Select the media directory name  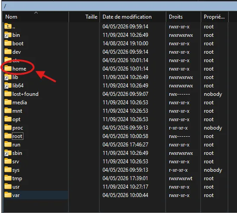[19, 103]
